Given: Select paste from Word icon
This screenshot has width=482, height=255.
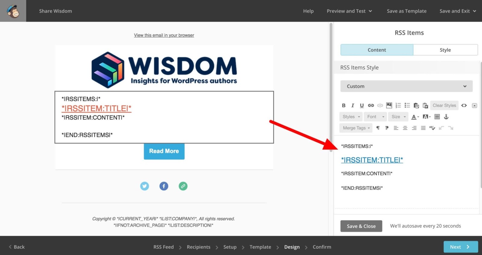Looking at the screenshot, I should click(425, 105).
